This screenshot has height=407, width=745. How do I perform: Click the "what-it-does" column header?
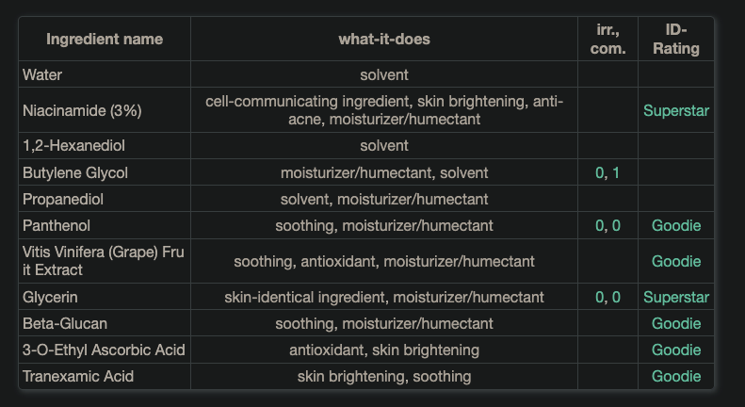384,40
